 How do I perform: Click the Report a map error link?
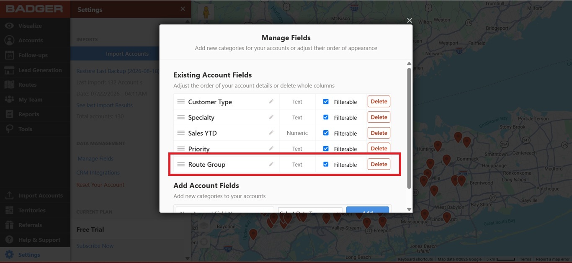pyautogui.click(x=553, y=260)
